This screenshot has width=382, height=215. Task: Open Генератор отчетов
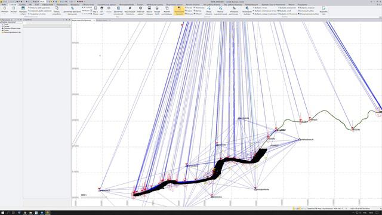click(37, 14)
